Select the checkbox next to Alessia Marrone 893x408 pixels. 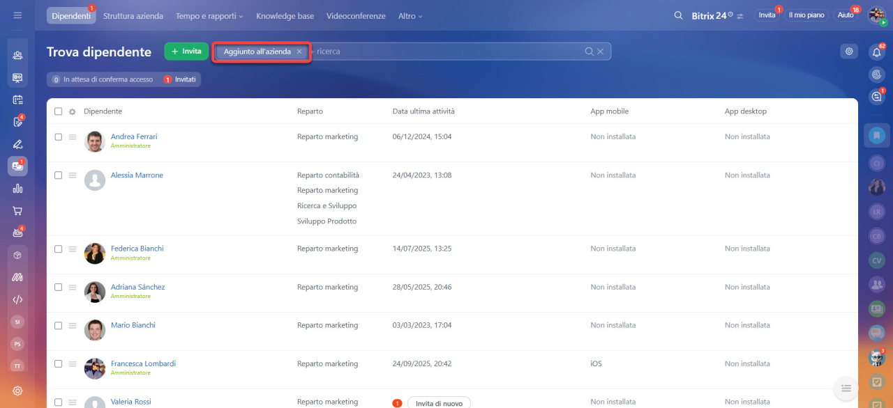(59, 175)
